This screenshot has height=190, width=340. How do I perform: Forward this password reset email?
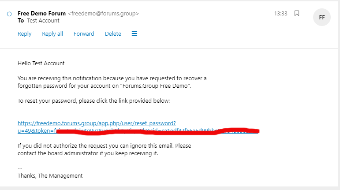(x=84, y=34)
